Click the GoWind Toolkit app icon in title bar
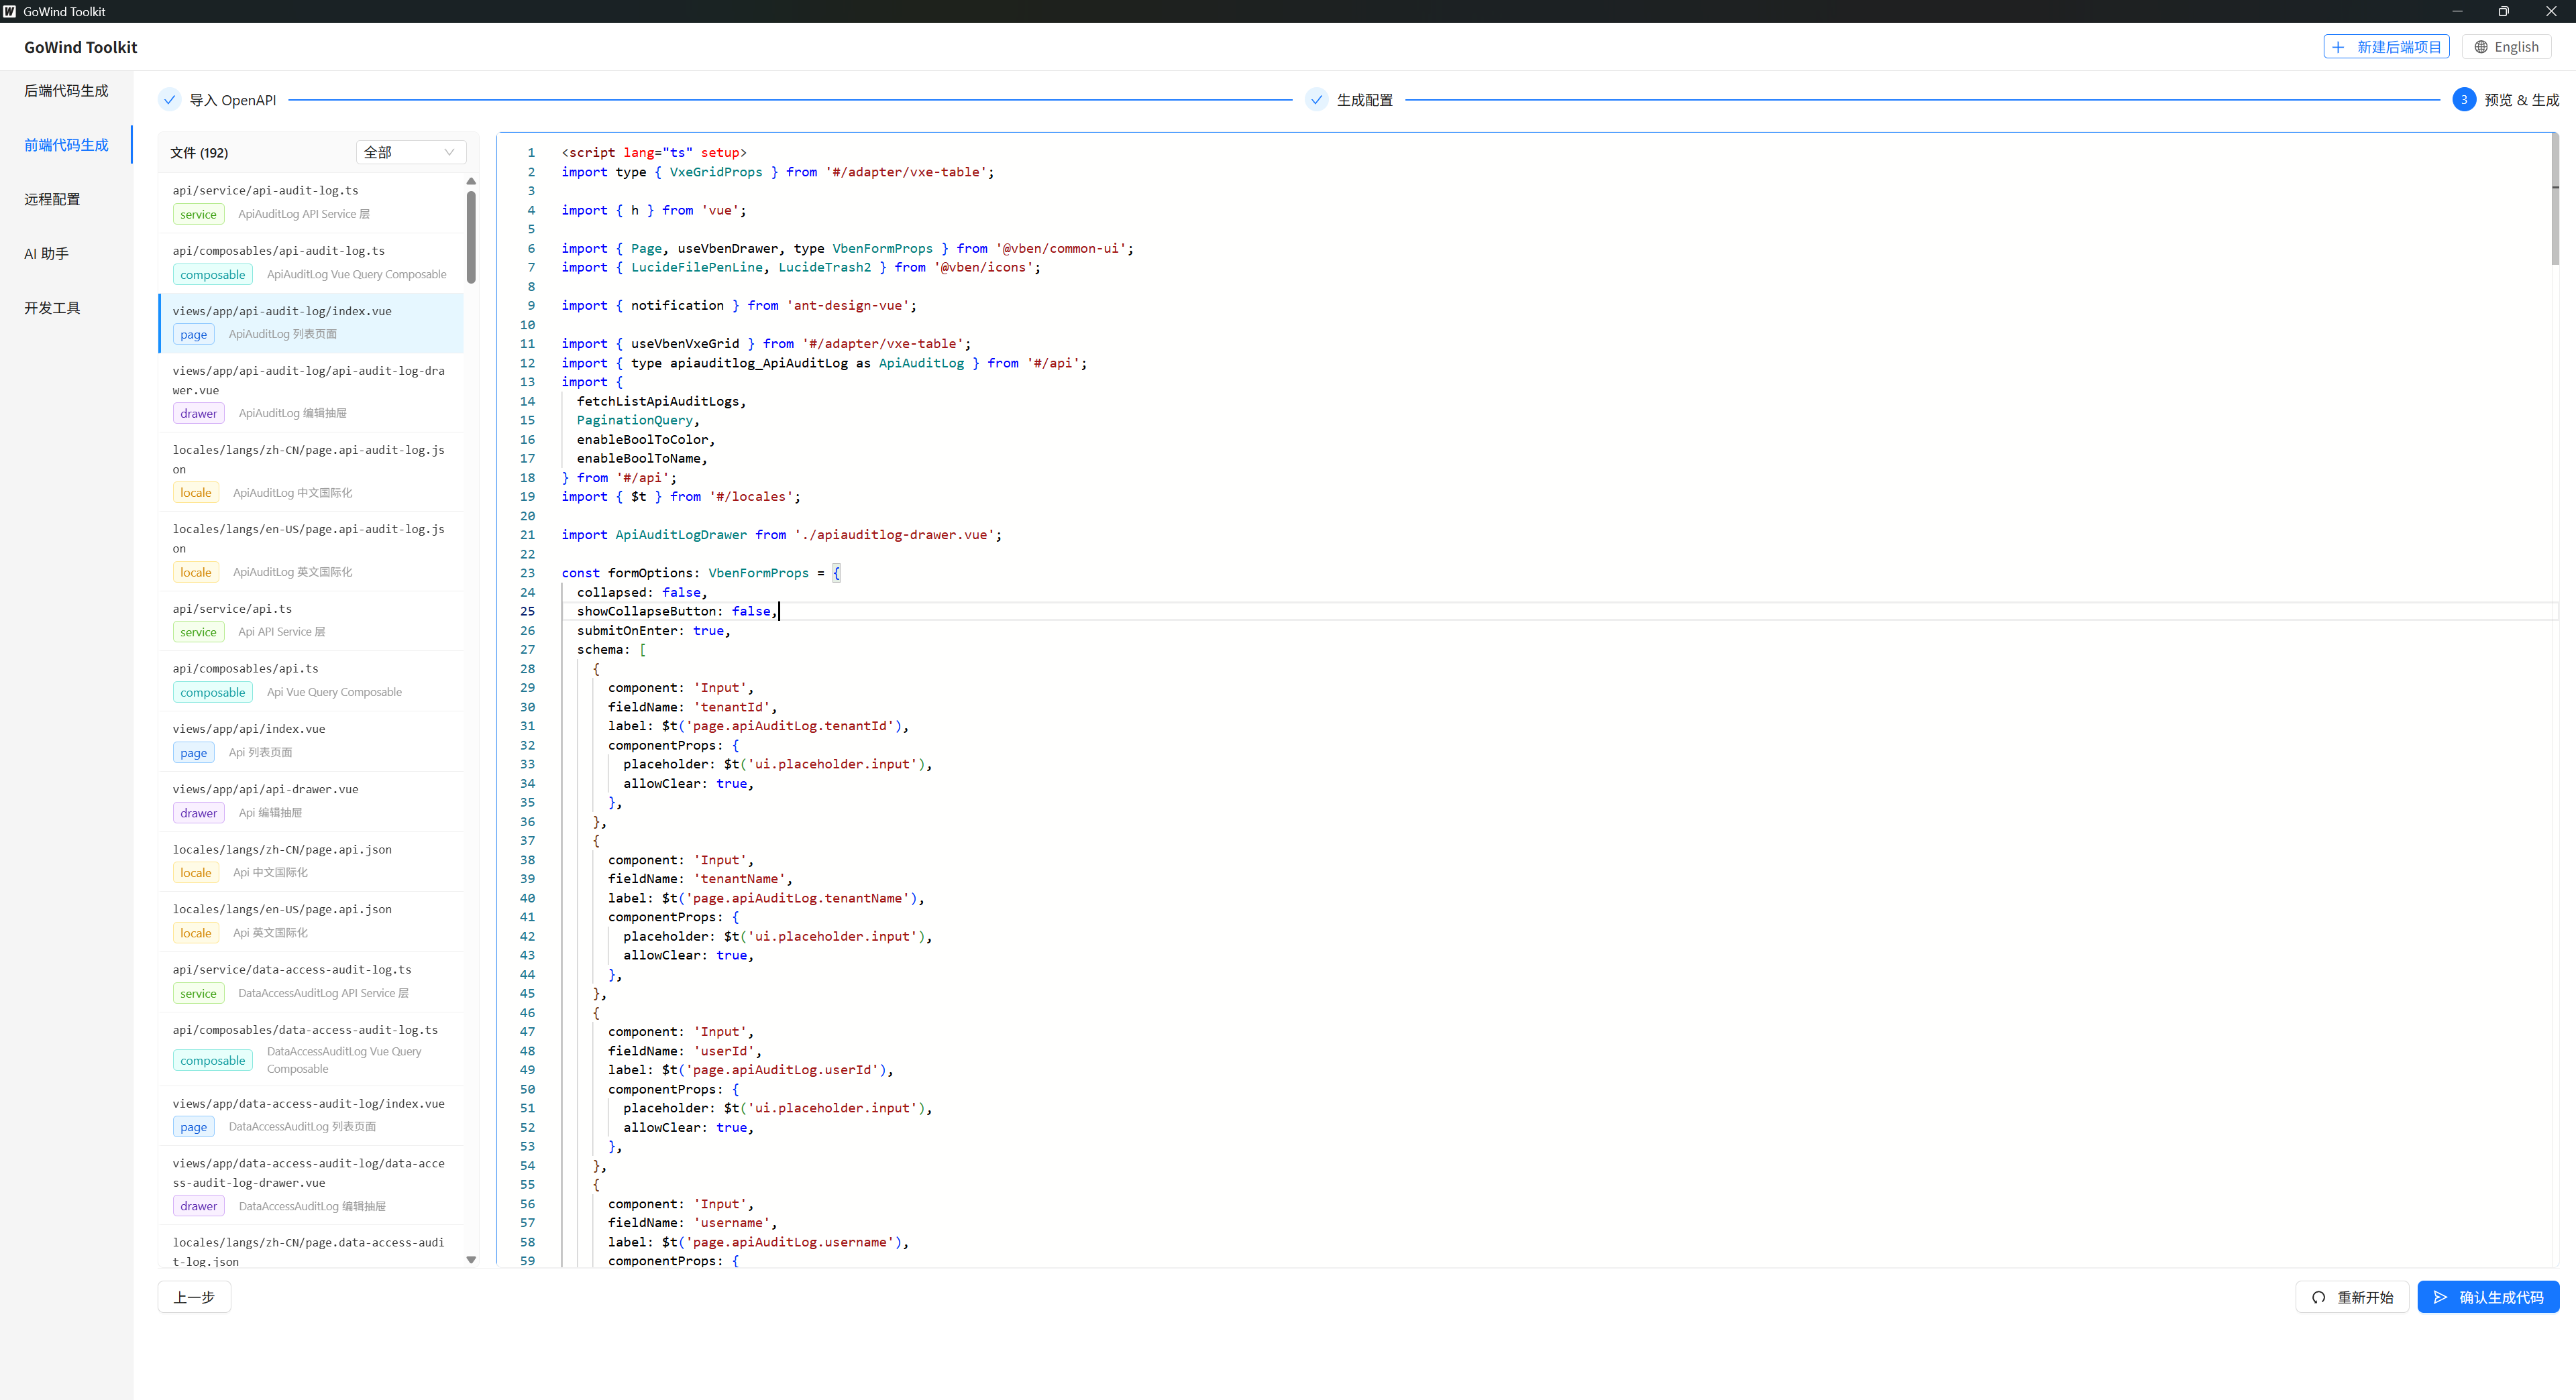2576x1400 pixels. [10, 11]
